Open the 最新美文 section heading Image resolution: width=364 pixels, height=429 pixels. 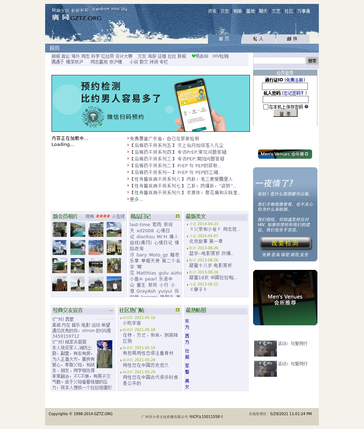click(196, 216)
